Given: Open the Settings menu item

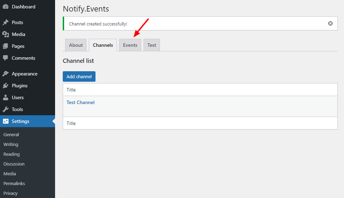Looking at the screenshot, I should [x=28, y=121].
